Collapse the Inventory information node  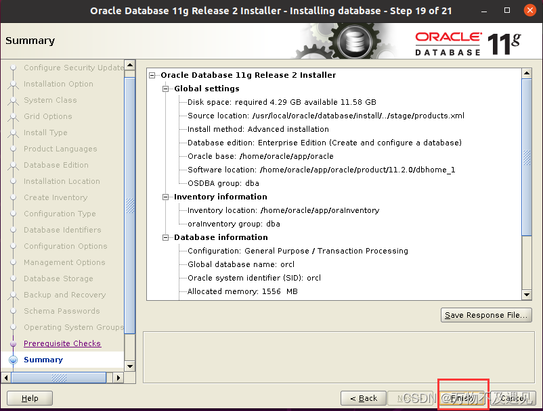165,197
